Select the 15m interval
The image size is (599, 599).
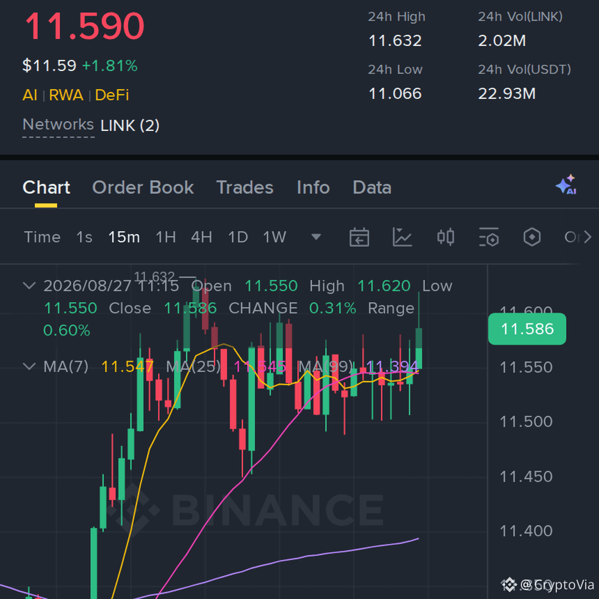(x=124, y=237)
